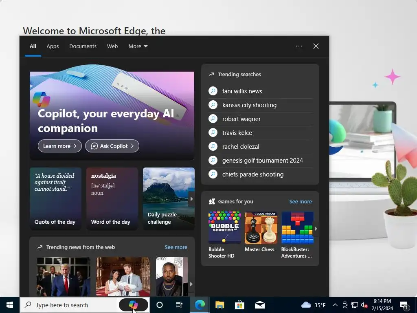Image resolution: width=417 pixels, height=313 pixels.
Task: Advance the trending news carousel arrow
Action: (191, 284)
